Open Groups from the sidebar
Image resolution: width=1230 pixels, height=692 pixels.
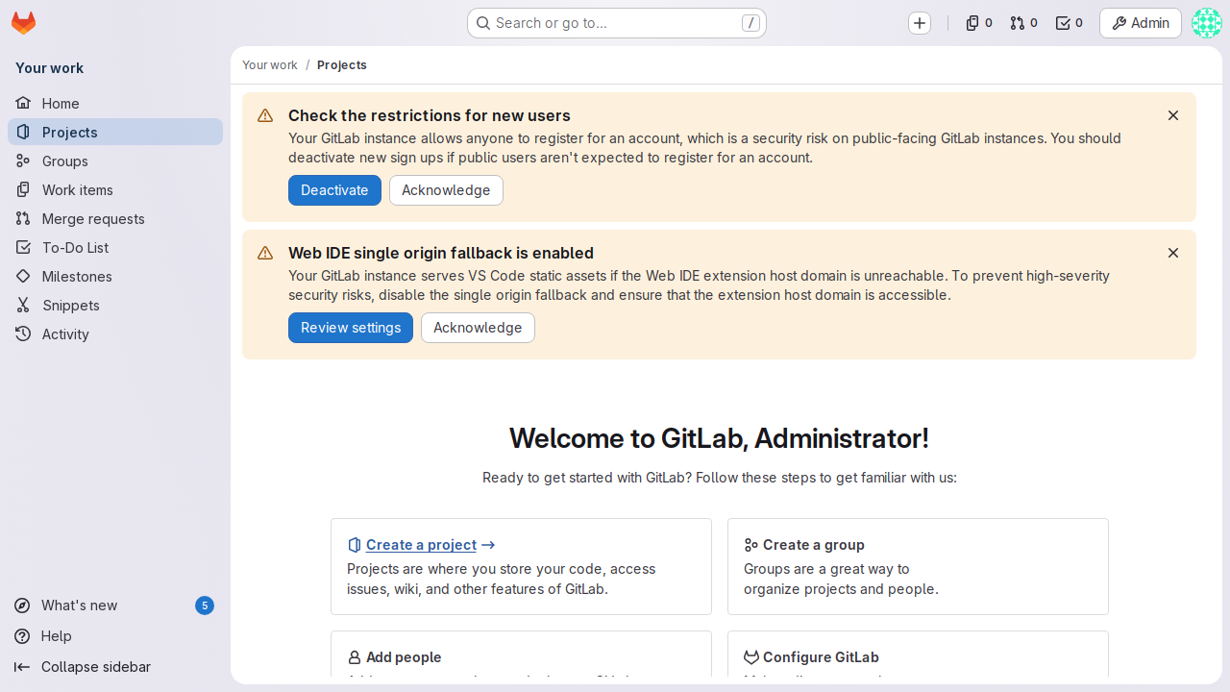tap(115, 161)
